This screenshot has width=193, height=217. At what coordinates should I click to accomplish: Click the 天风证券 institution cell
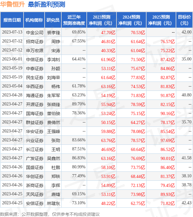click(35, 194)
